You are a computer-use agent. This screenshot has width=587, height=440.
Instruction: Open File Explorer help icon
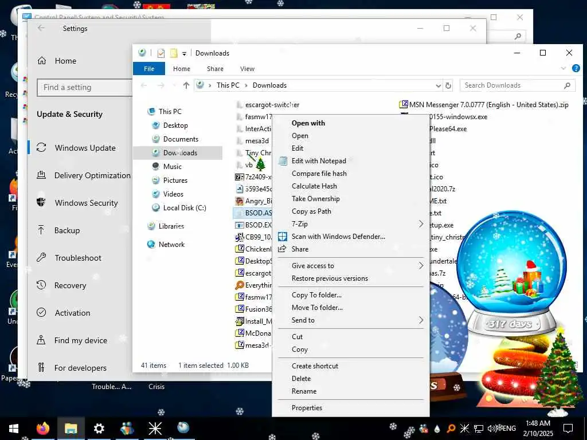click(576, 69)
